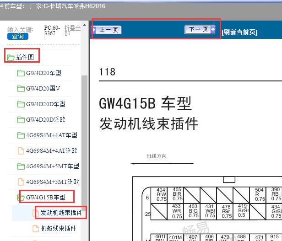Select 4G69S4M+4AT车型 tree item
The image size is (282, 241).
pos(52,135)
